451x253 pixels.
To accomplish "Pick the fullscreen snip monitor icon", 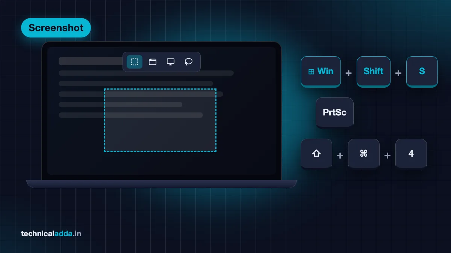I will coord(171,62).
